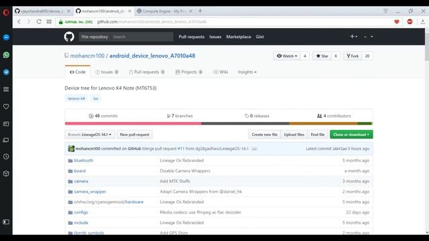This screenshot has width=429, height=241.
Task: Open the downloads arrow icon
Action: point(423,22)
